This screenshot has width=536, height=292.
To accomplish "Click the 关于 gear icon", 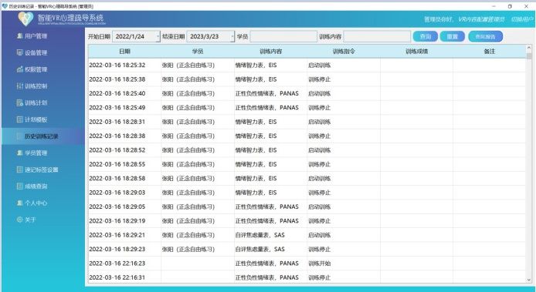I will pyautogui.click(x=20, y=220).
